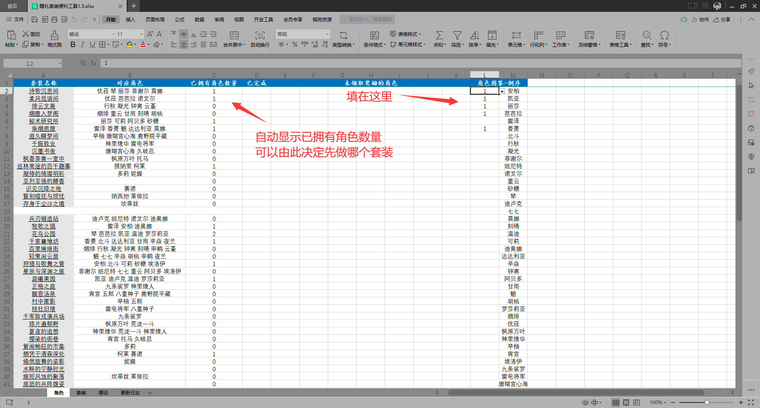Open Freeze Panes (冻结窗格) icon
This screenshot has height=408, width=760.
tap(589, 35)
